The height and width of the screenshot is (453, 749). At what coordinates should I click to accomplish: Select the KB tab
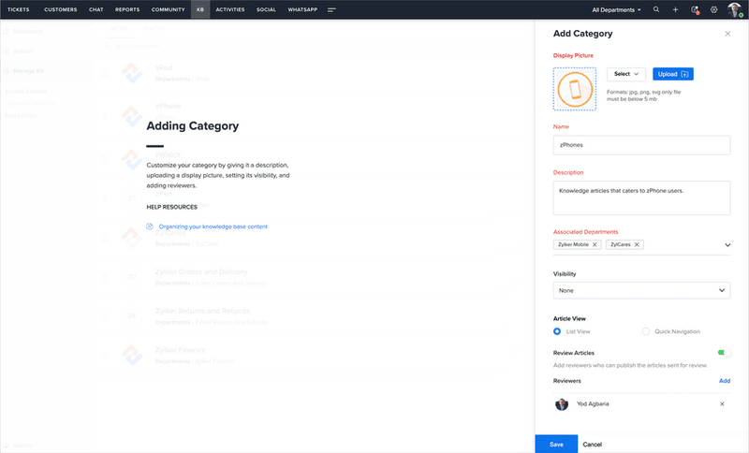[x=200, y=9]
